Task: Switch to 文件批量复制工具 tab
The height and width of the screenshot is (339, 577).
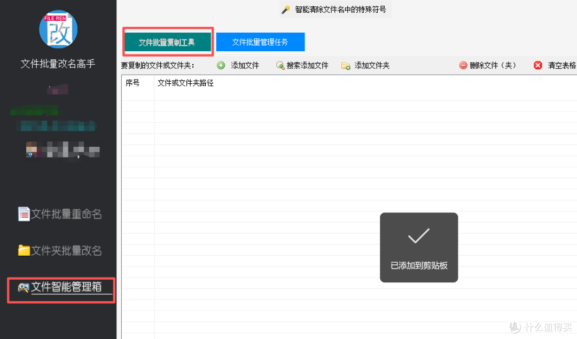Action: [x=167, y=42]
